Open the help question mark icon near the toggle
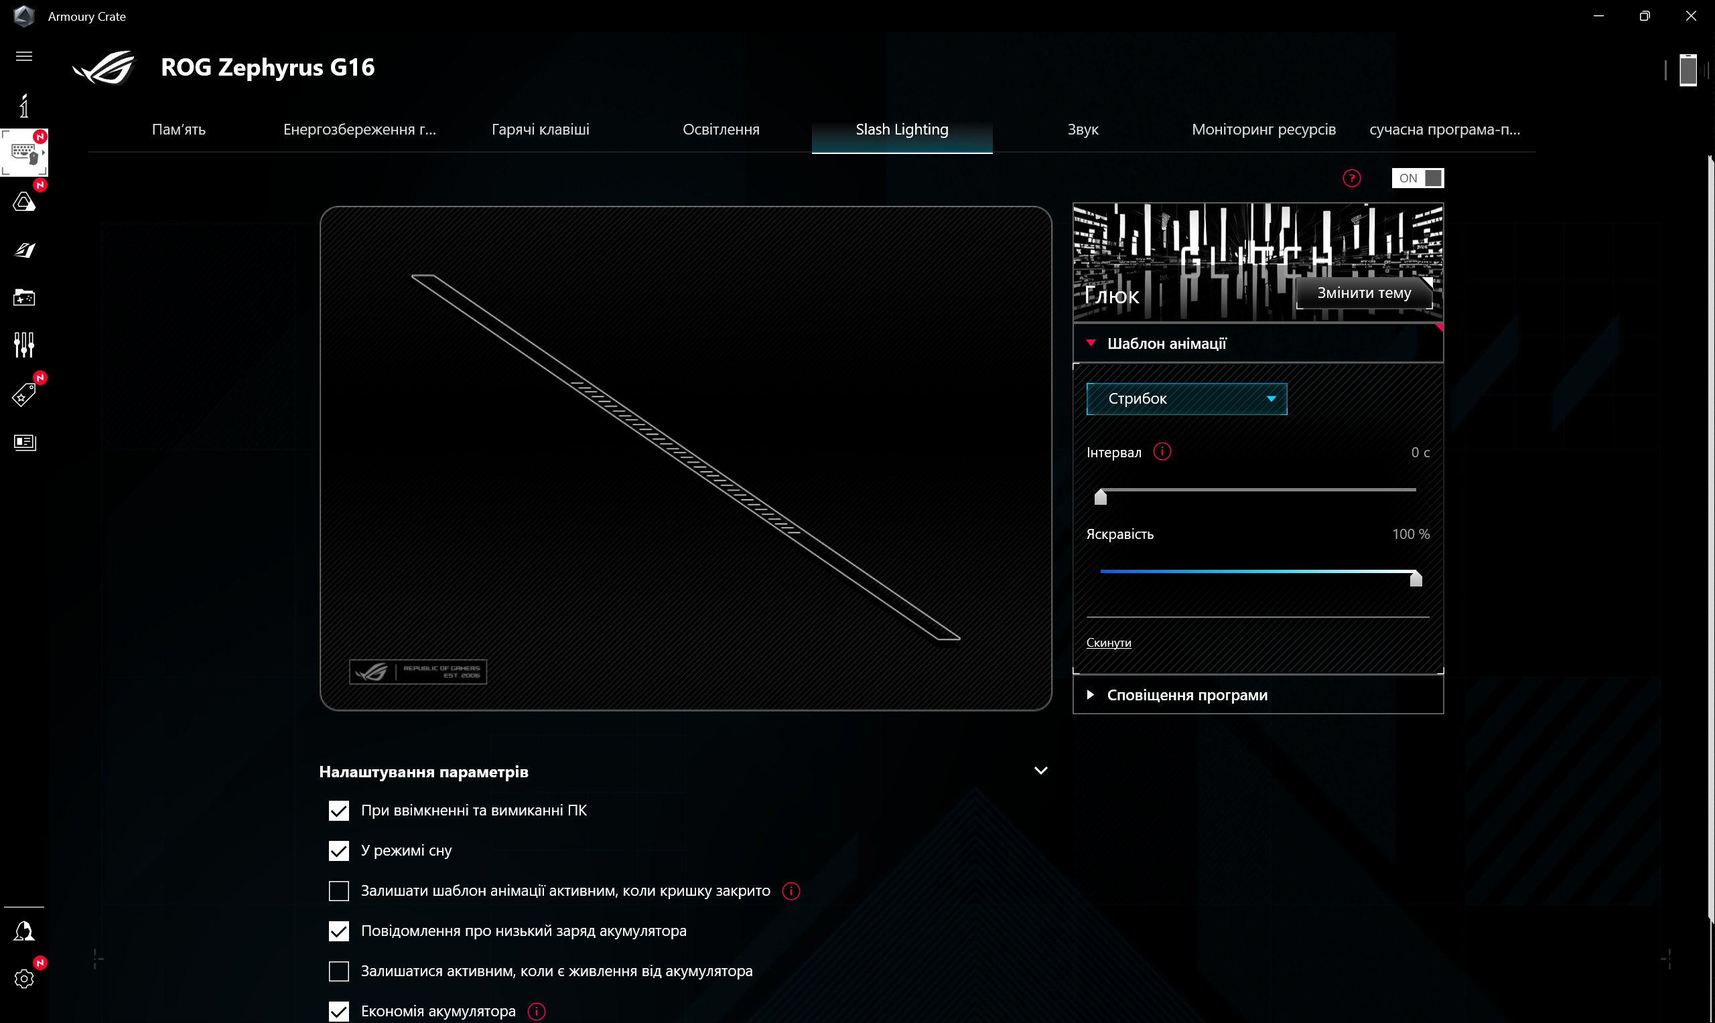The width and height of the screenshot is (1715, 1023). 1352,178
